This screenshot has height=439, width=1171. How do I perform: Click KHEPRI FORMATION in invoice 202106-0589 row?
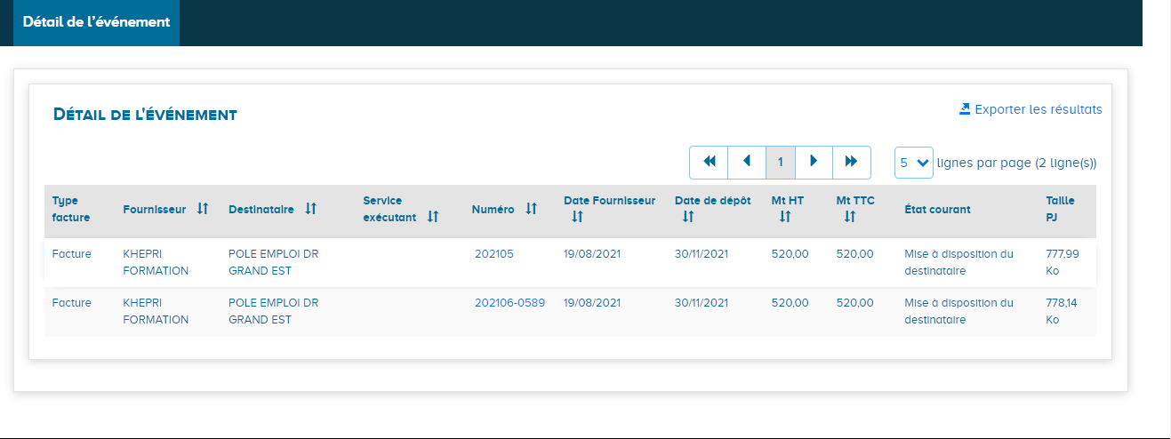coord(156,311)
